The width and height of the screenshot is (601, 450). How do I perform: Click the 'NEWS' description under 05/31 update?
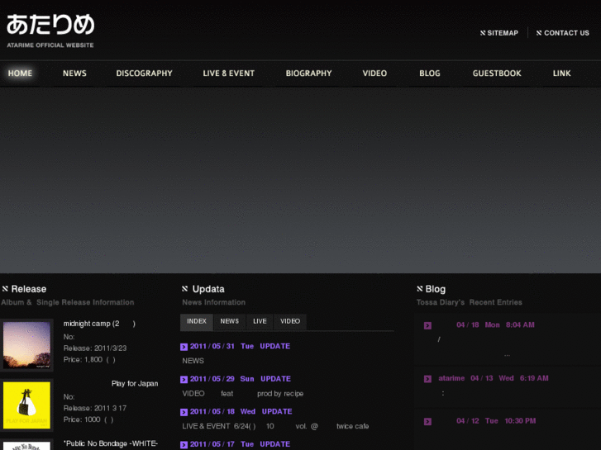point(193,361)
